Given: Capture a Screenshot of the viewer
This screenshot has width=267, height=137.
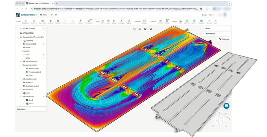Looking at the screenshot, I should click(x=161, y=22).
